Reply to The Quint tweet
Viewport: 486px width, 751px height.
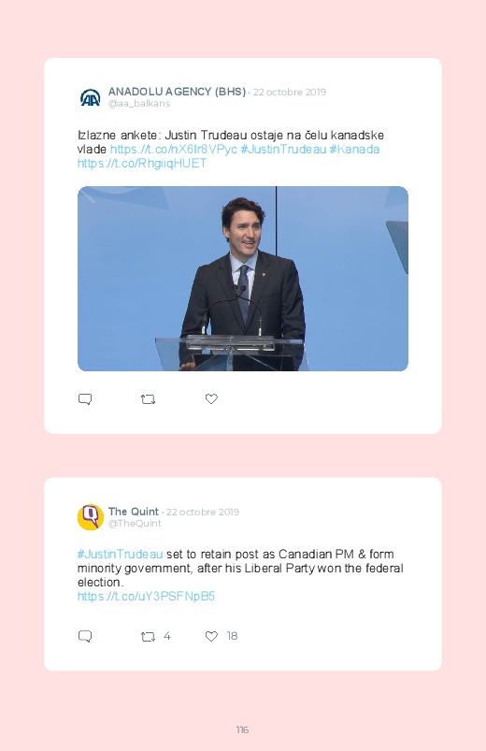click(x=85, y=636)
